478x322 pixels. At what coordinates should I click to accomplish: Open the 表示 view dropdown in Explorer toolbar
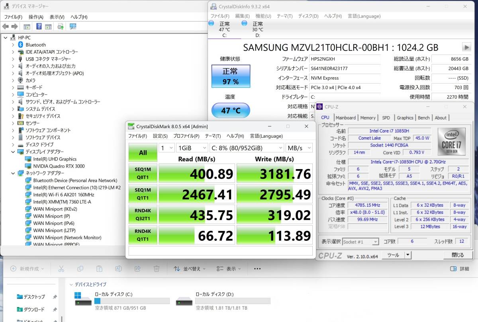click(x=229, y=269)
